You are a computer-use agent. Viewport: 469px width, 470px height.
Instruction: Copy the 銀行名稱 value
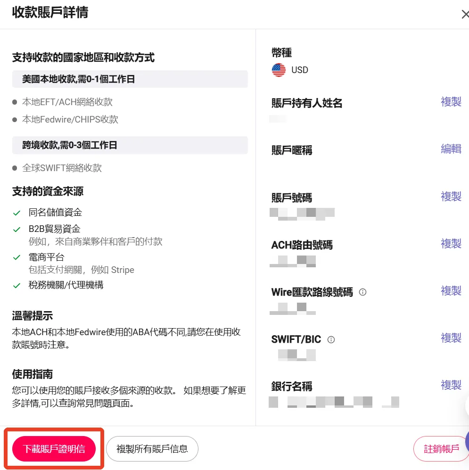(x=451, y=385)
